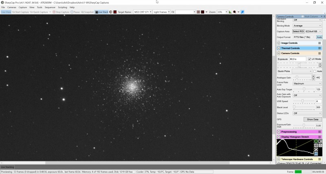Click the Auto button beside Output Format

coord(319,37)
